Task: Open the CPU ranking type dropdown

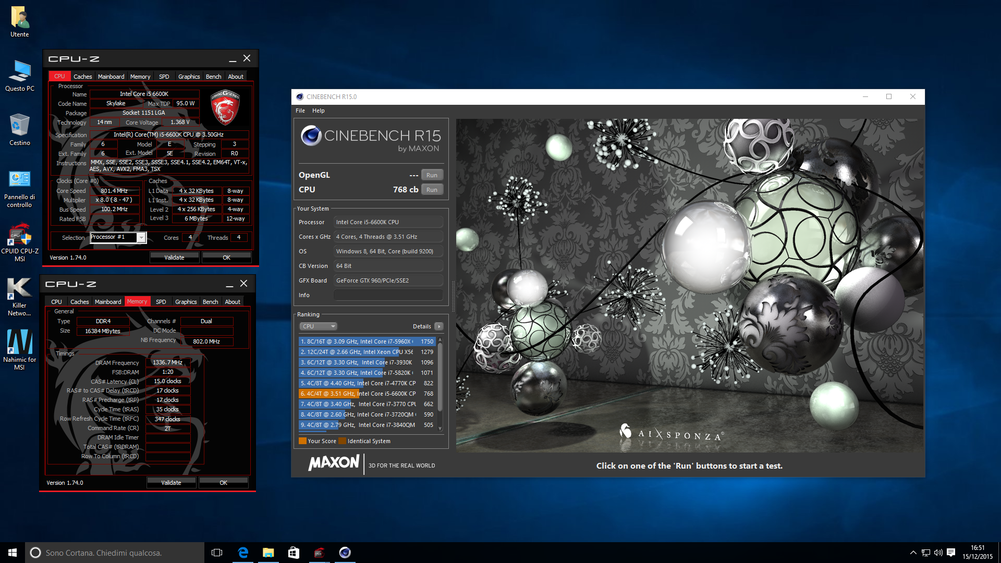Action: tap(319, 326)
